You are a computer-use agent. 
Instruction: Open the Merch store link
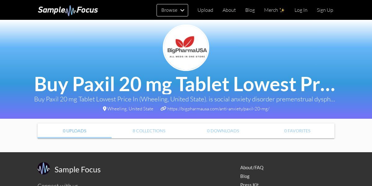274,10
